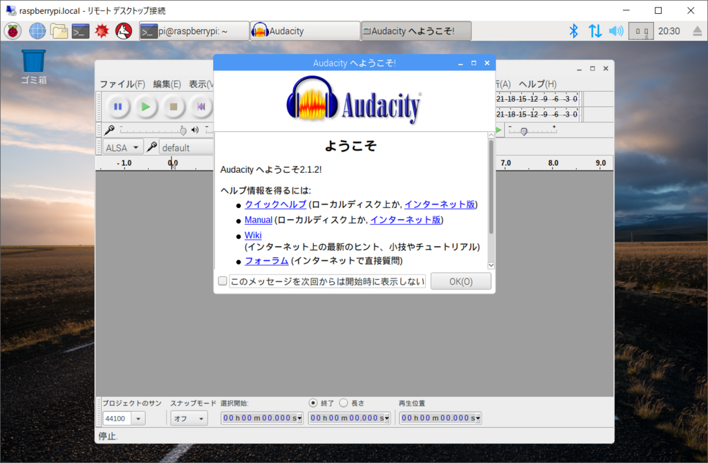Open the Raspberry Pi main menu
The height and width of the screenshot is (463, 708).
pos(13,31)
